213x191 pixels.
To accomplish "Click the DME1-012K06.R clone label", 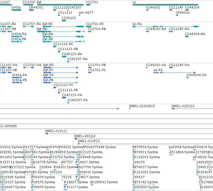I will (142, 106).
